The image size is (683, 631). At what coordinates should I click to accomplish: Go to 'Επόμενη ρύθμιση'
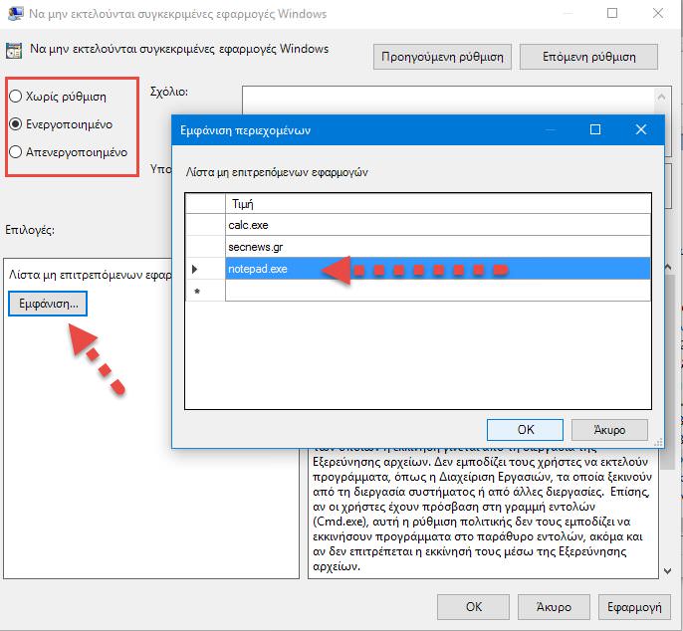[x=589, y=56]
